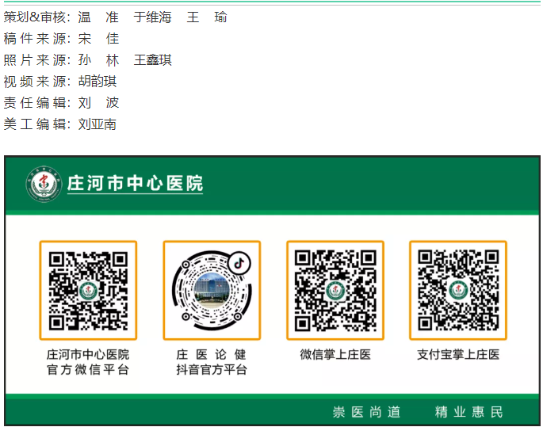Select the caption 微信掌上庄医
The image size is (543, 427).
point(335,354)
